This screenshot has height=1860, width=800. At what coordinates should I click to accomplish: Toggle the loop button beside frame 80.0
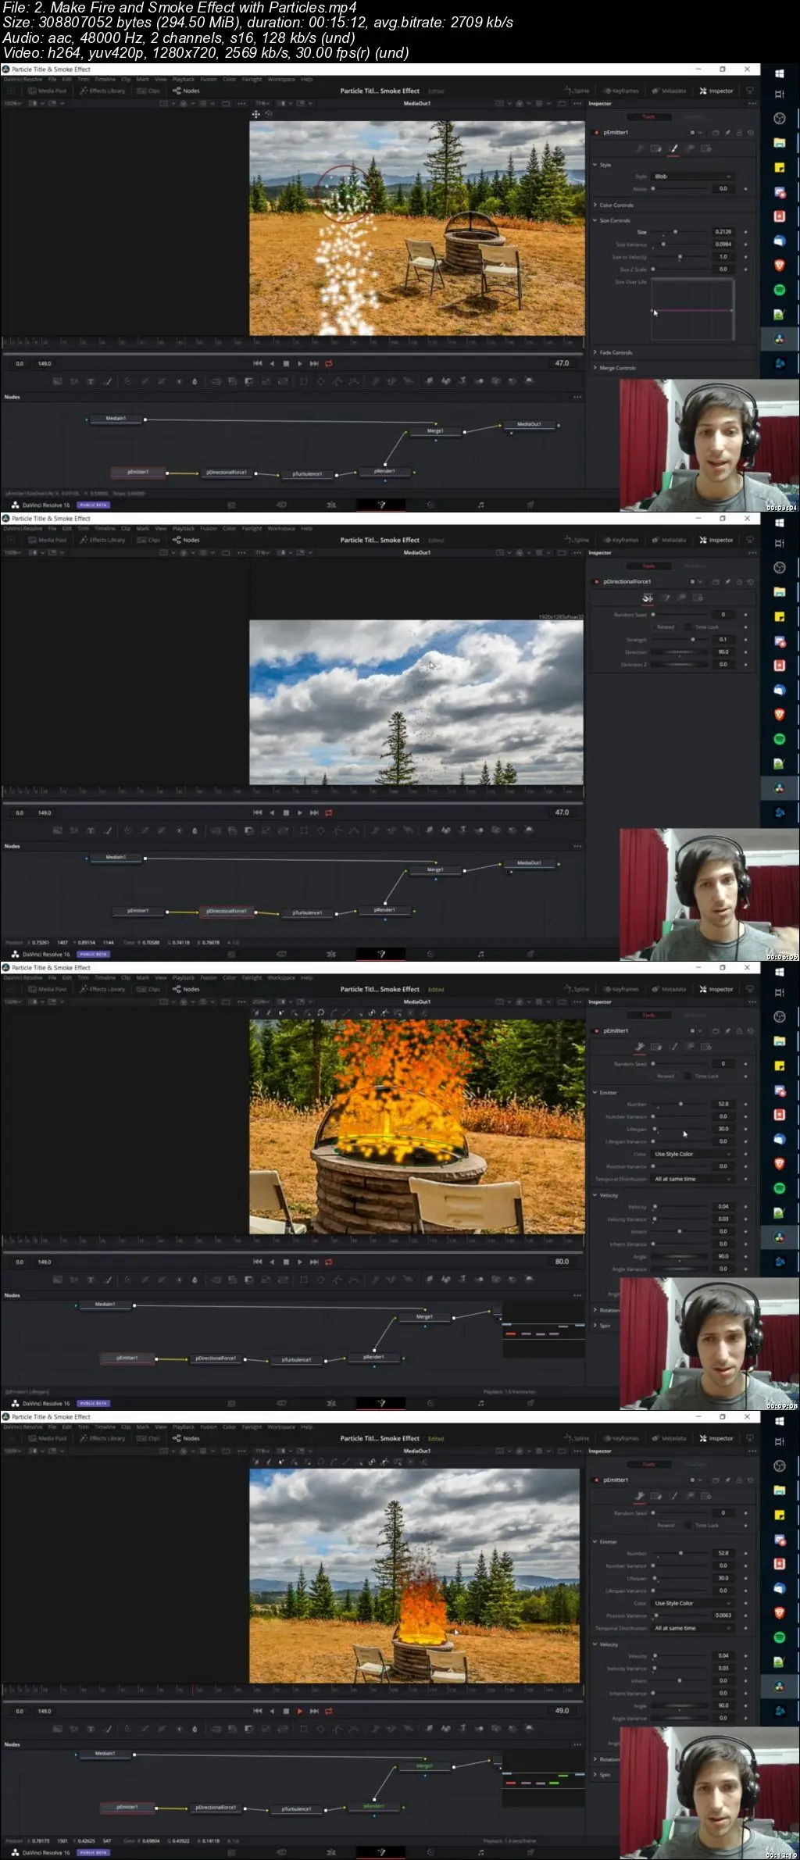point(329,1262)
